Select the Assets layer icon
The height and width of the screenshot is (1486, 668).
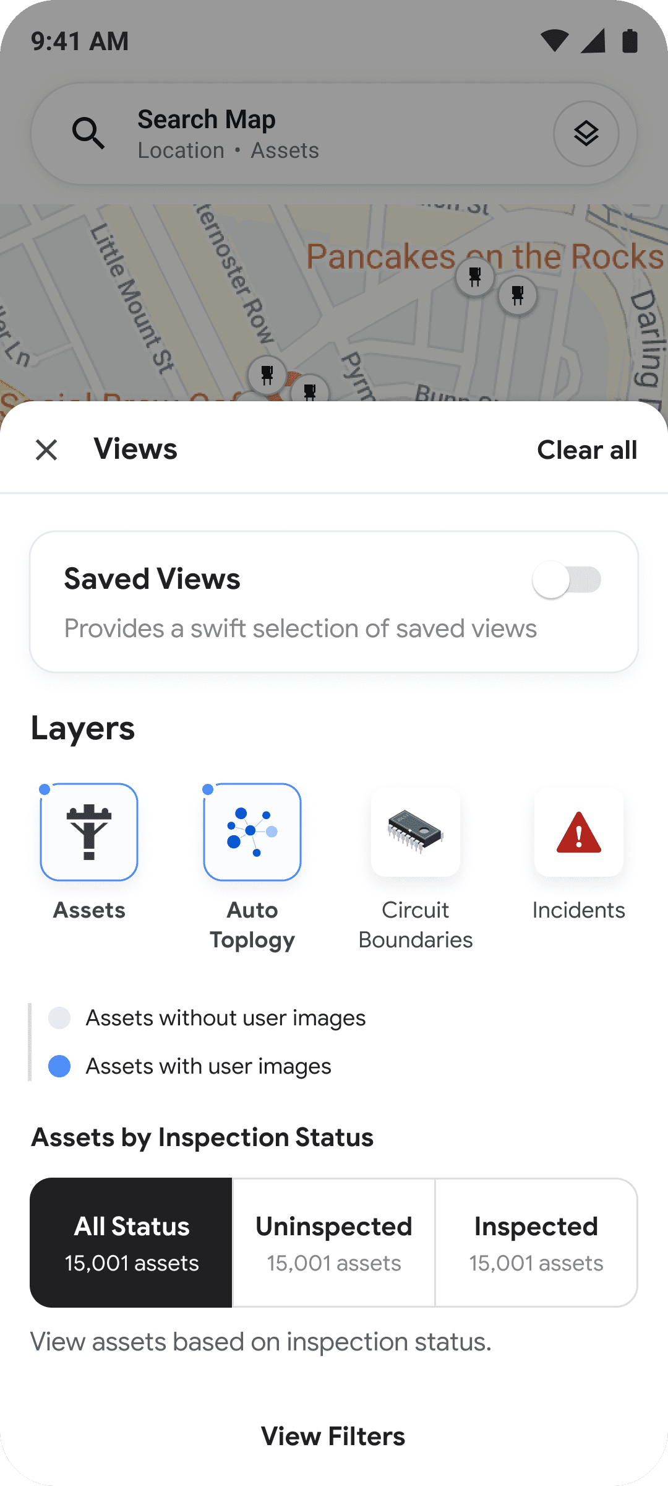(89, 832)
